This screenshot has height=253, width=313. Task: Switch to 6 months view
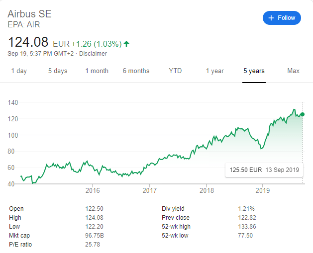click(x=136, y=71)
